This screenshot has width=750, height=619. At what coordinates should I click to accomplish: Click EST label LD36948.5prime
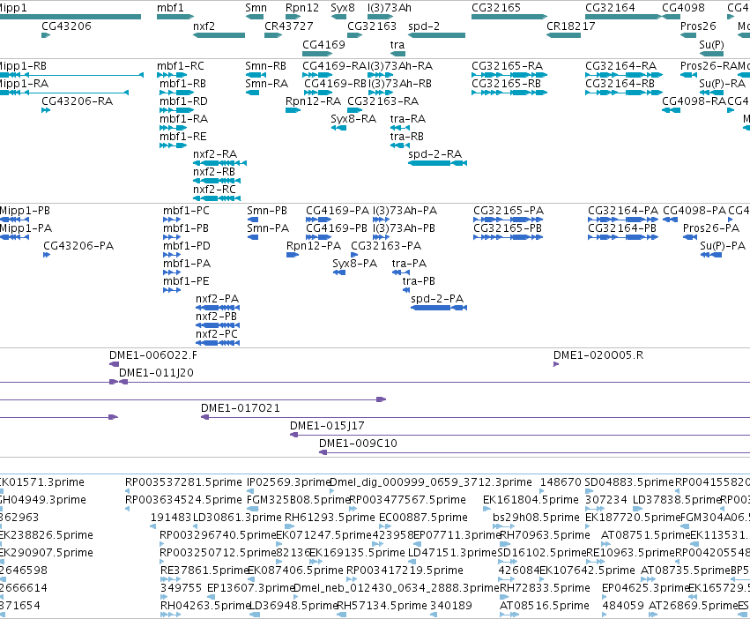(x=293, y=606)
